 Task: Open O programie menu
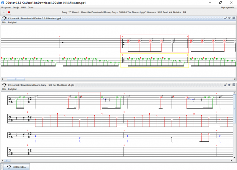coord(228,8)
